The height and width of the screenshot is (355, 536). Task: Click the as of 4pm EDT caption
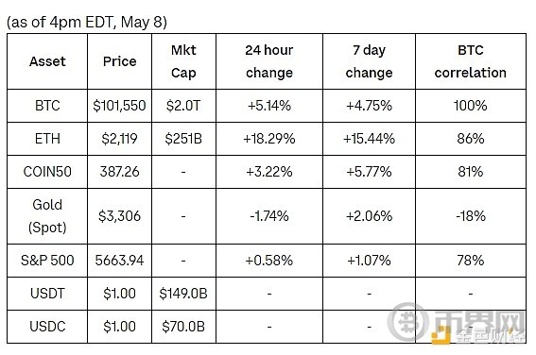coord(87,23)
